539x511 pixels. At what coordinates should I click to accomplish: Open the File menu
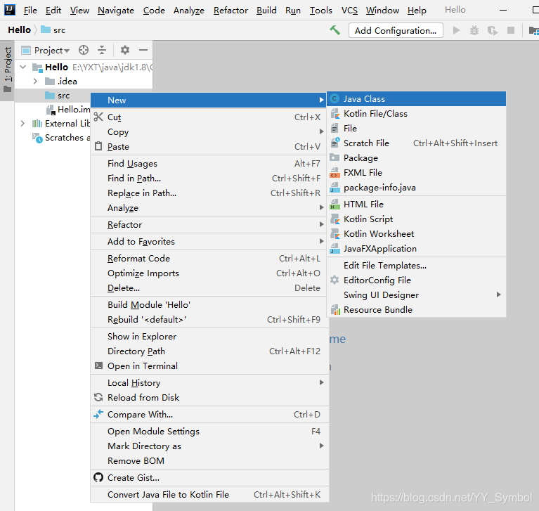pos(30,11)
